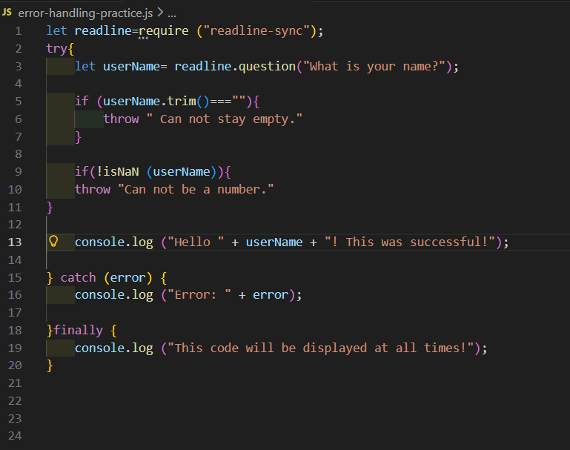Image resolution: width=570 pixels, height=450 pixels.
Task: Click line number 20 in the gutter
Action: (18, 365)
